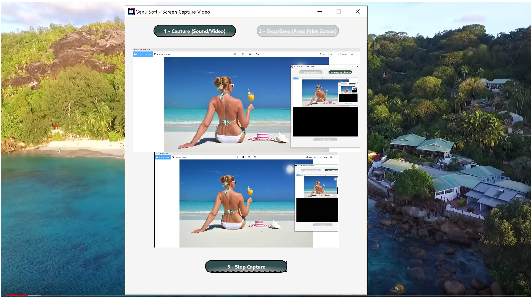Click the print icon in upper preview
Screen dimensions: 531x299
351,54
